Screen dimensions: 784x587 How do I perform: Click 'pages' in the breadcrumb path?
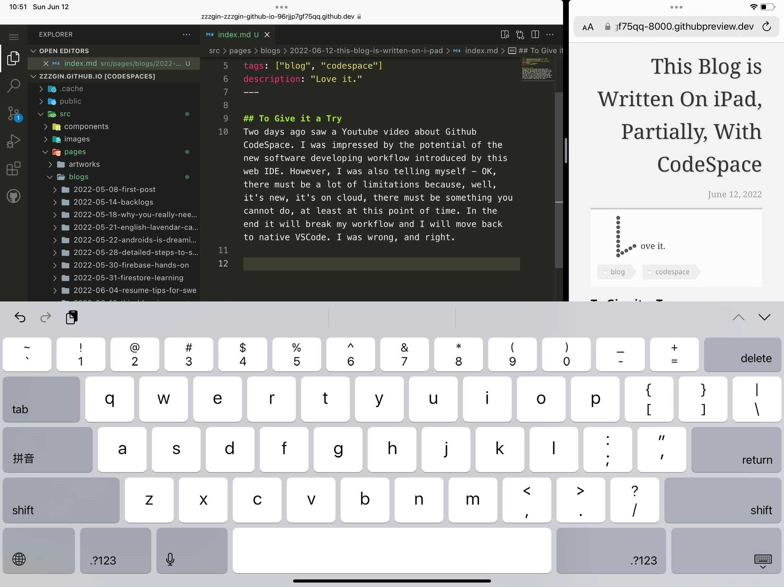pyautogui.click(x=240, y=50)
